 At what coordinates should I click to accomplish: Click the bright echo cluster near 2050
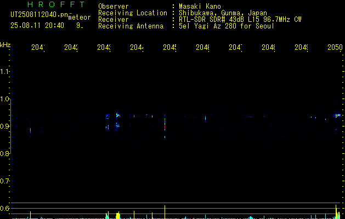pyautogui.click(x=337, y=115)
